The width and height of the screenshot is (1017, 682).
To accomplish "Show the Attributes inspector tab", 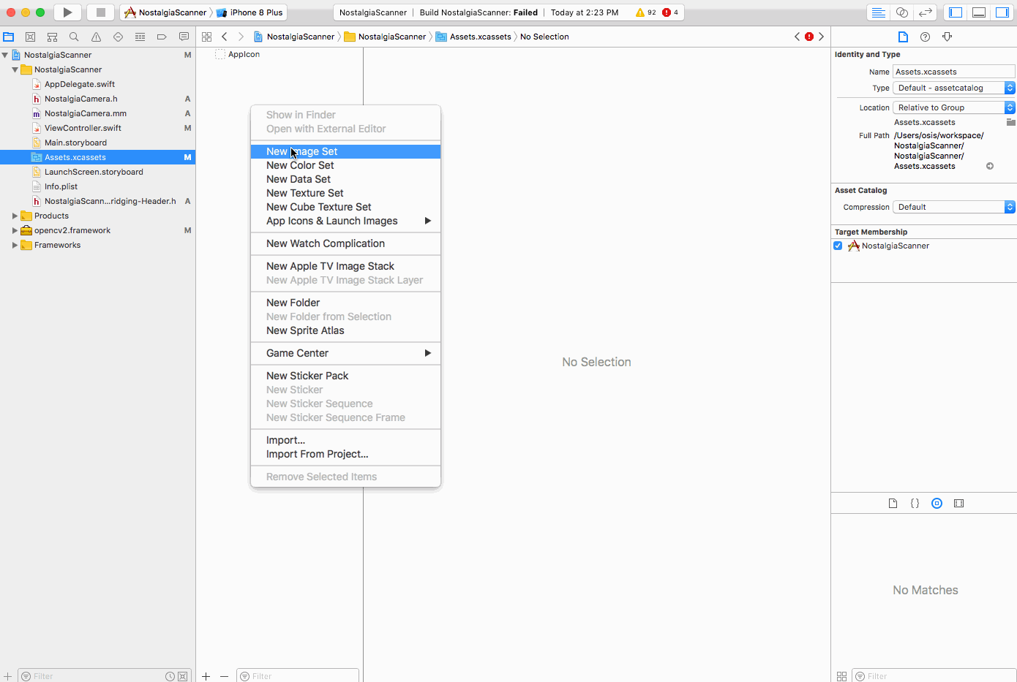I will tap(947, 37).
